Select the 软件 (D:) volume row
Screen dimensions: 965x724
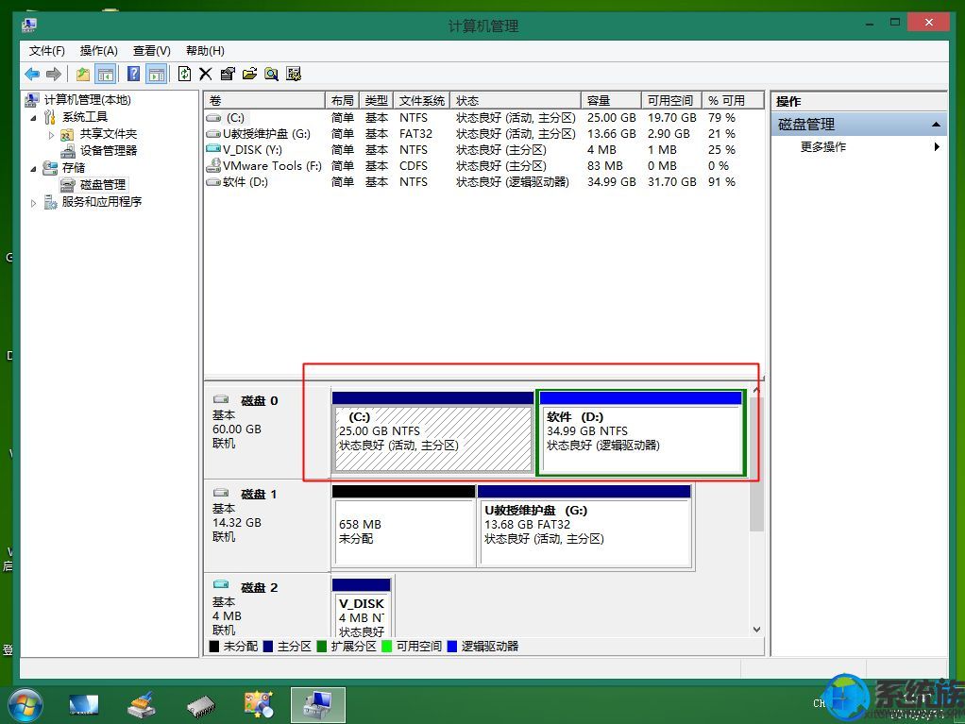tap(483, 181)
